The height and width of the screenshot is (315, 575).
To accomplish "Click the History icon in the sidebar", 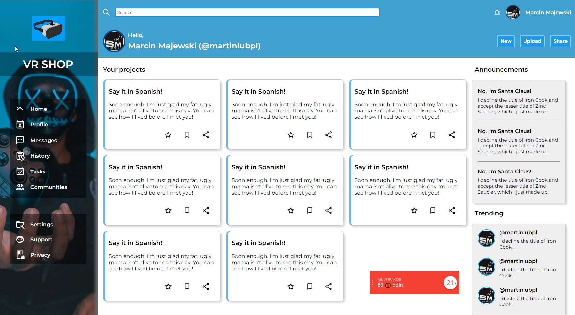I will 20,156.
